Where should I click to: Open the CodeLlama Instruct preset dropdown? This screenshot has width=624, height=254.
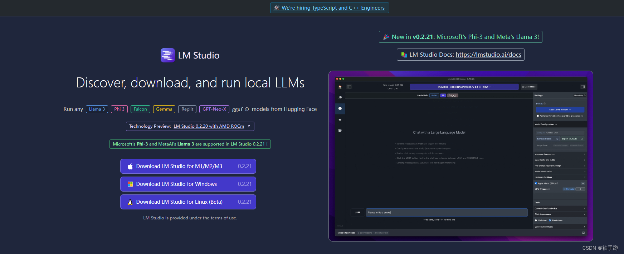[x=560, y=110]
